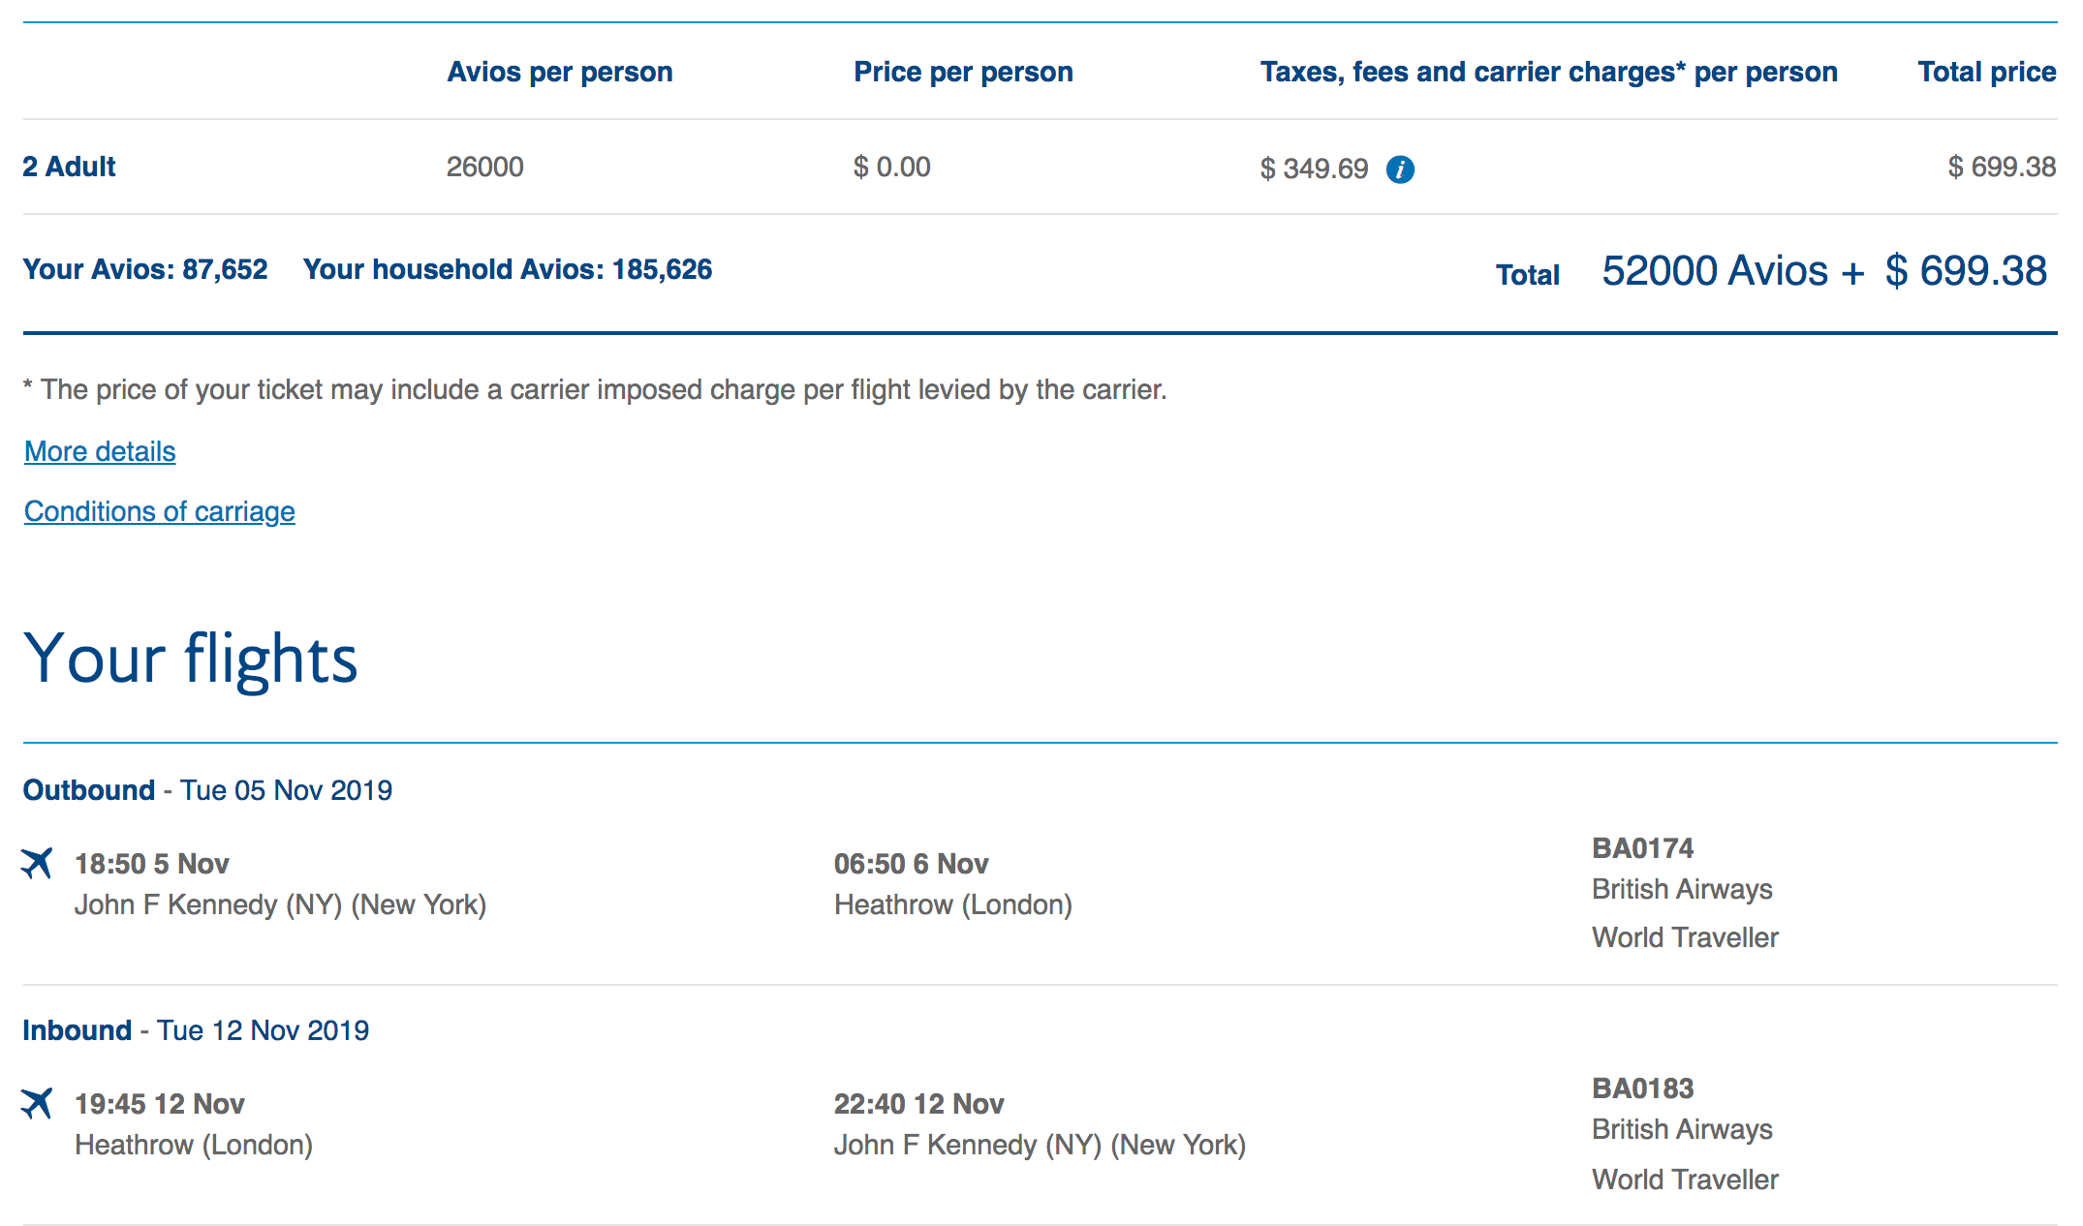Screen dimensions: 2083x1226
Task: Click Your household Avios: 185,626 text
Action: click(x=508, y=269)
